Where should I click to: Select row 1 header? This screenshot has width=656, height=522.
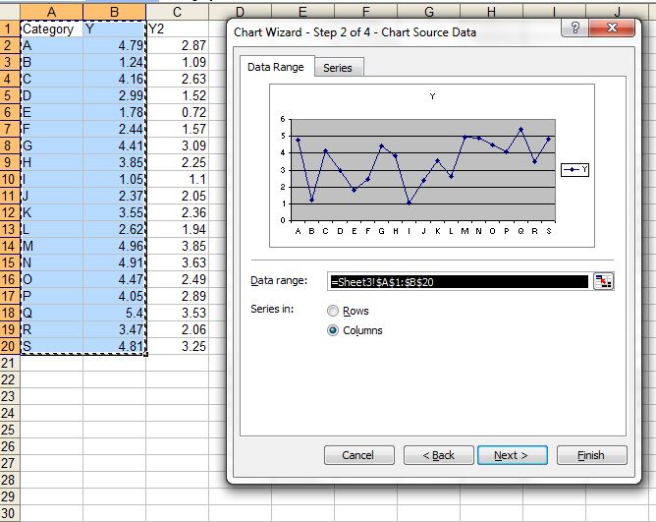pos(10,29)
